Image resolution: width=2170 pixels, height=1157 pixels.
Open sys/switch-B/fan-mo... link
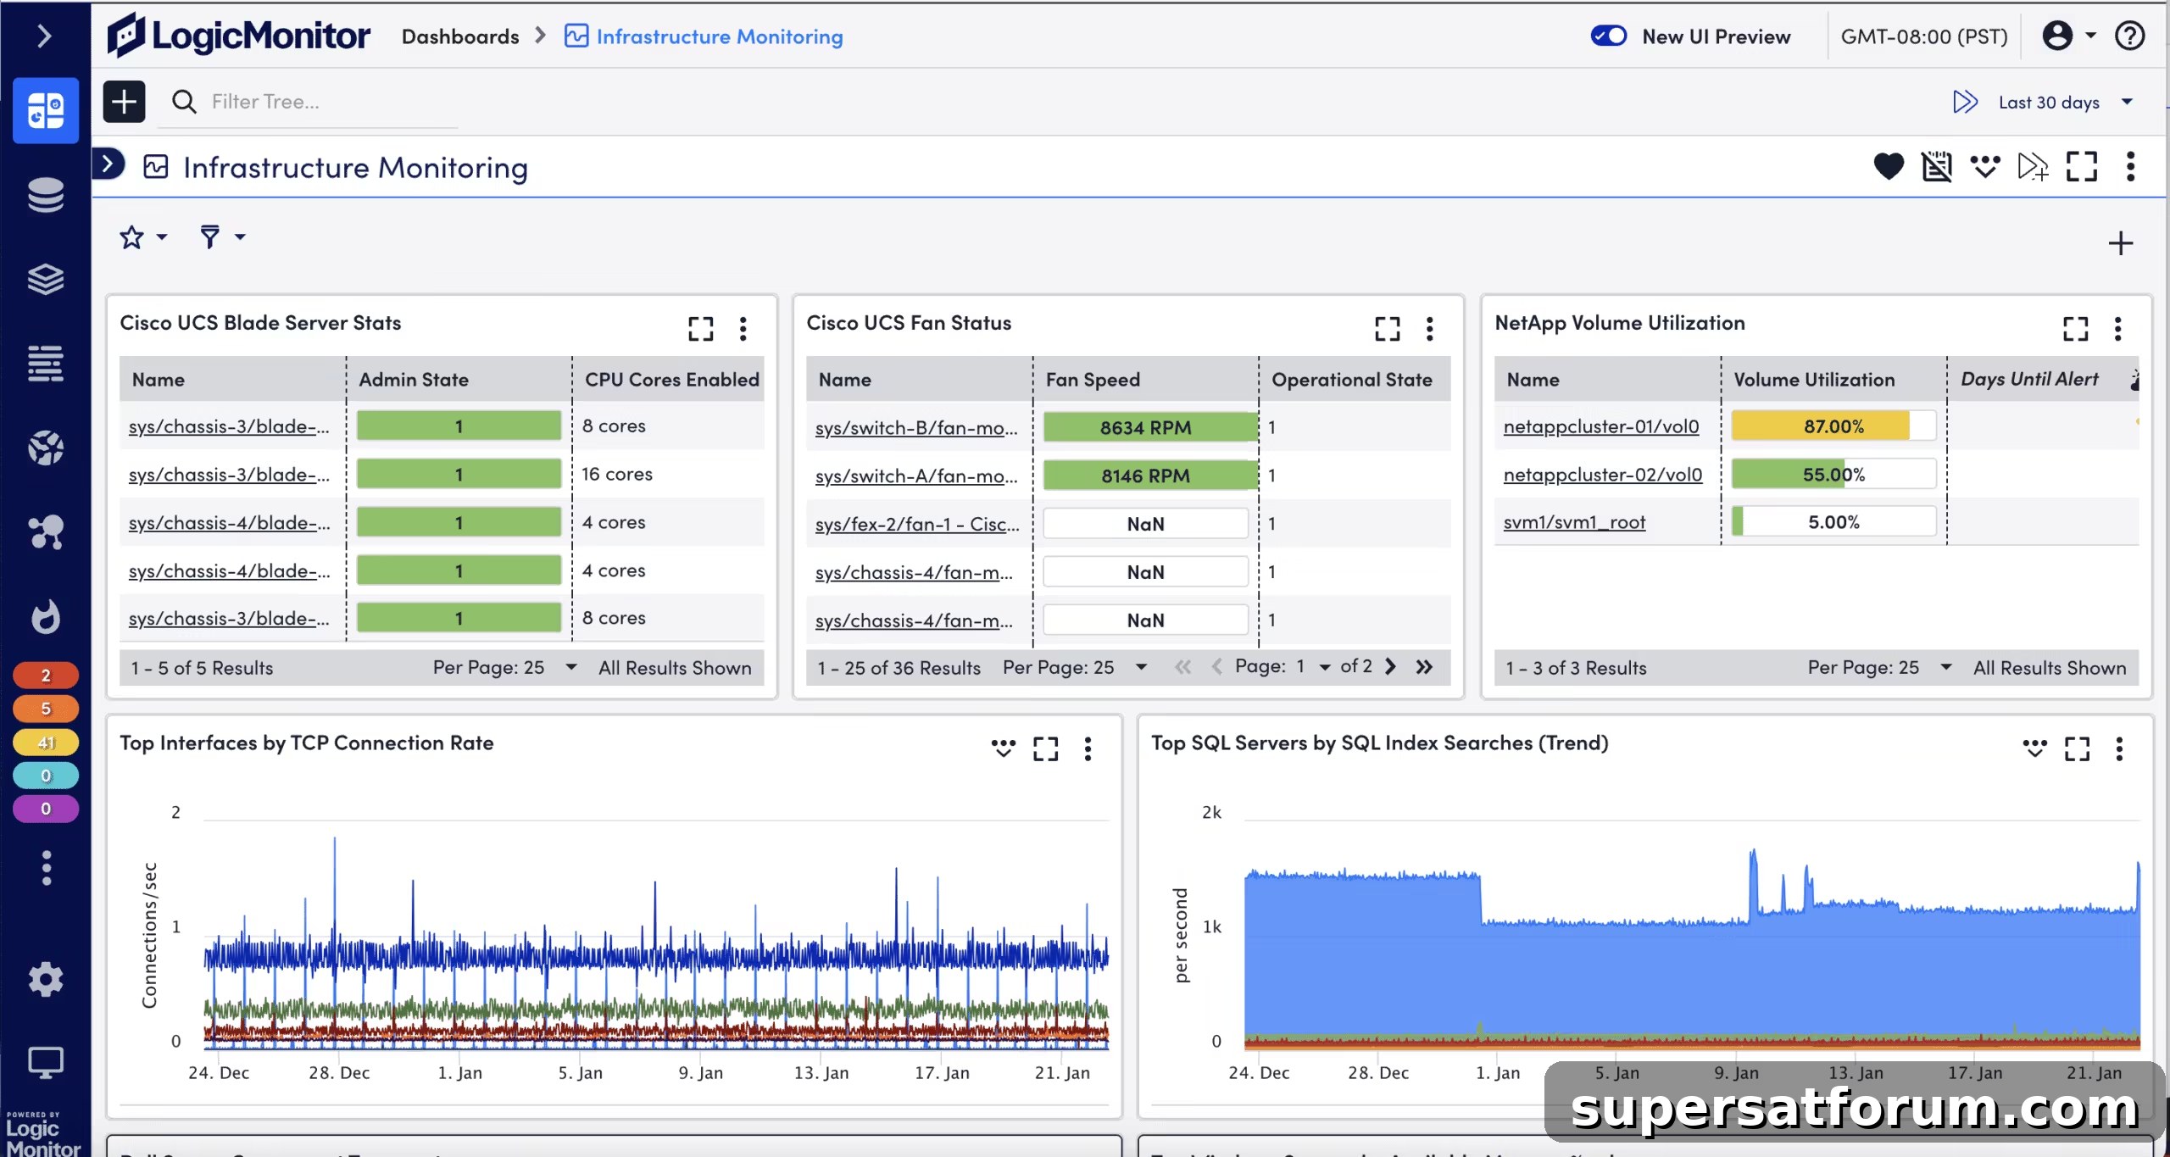[916, 428]
